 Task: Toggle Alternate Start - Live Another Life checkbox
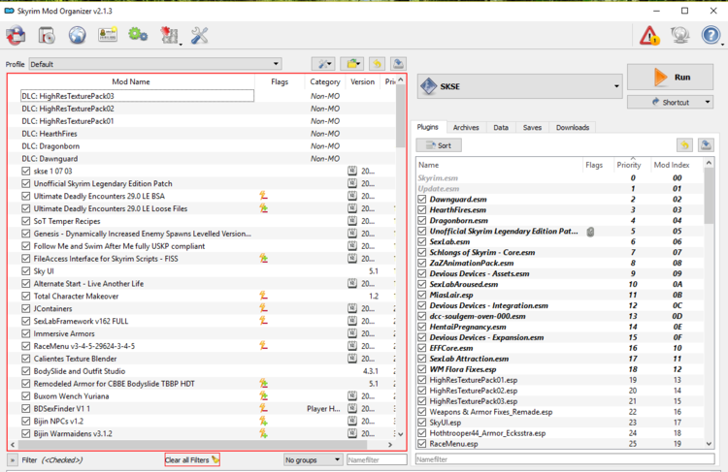[26, 283]
